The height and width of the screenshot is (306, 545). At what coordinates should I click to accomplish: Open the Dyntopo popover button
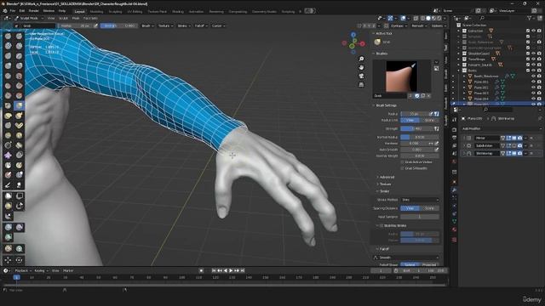[x=399, y=25]
